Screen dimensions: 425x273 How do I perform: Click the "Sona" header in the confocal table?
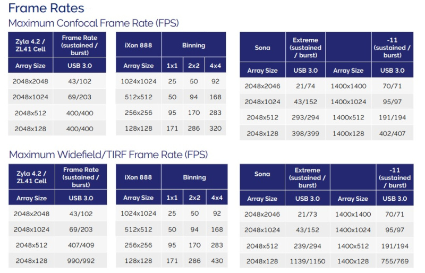pos(262,47)
